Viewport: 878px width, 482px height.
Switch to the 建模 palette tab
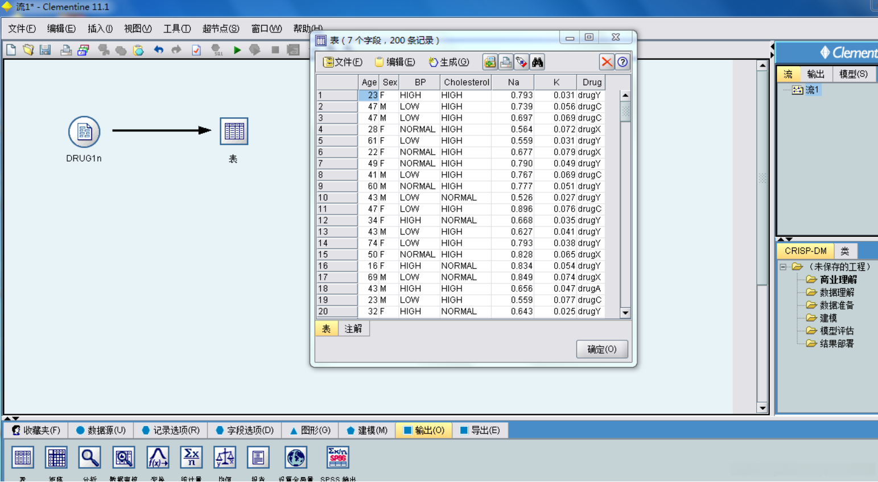coord(367,430)
